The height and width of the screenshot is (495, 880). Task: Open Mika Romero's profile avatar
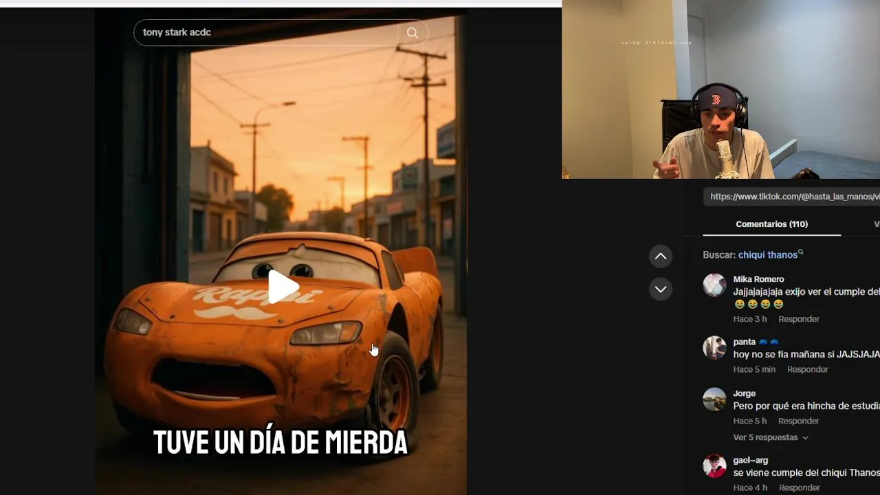[714, 285]
